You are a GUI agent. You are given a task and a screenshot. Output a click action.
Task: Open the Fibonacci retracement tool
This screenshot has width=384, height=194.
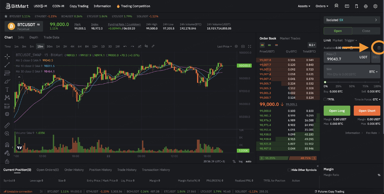7,73
